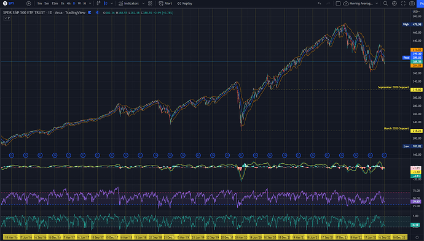Click the 39.92 RSI value tag
Screen dimensions: 424x241
tap(416, 202)
